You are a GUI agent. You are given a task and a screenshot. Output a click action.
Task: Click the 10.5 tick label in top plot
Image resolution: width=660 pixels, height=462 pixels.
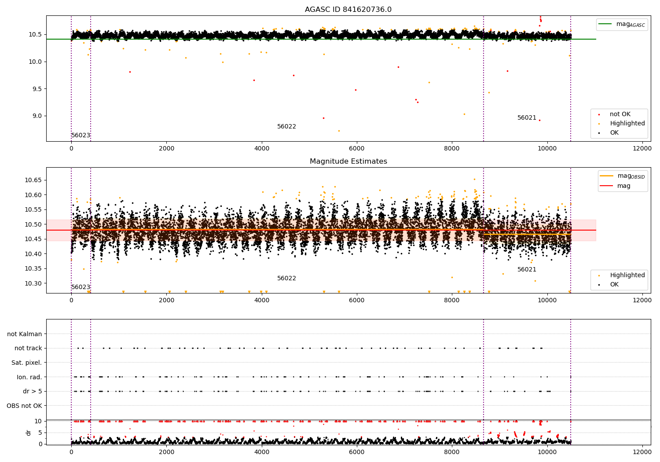point(35,35)
